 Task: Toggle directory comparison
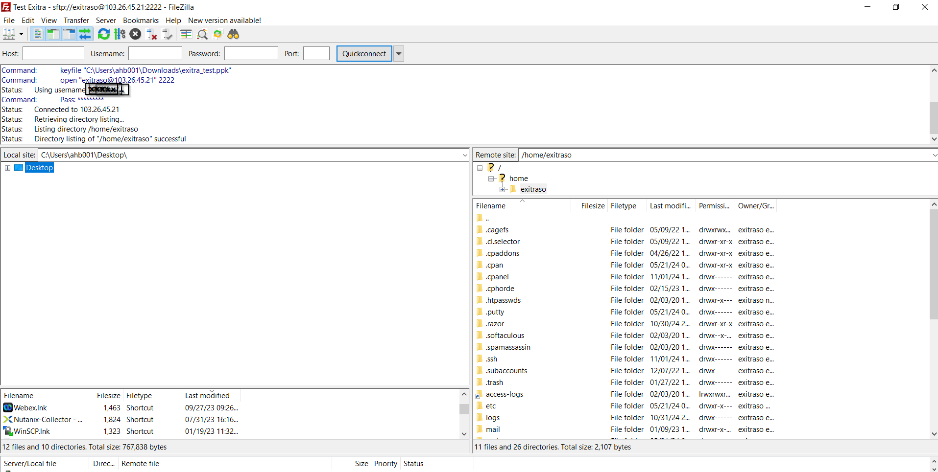pyautogui.click(x=202, y=34)
